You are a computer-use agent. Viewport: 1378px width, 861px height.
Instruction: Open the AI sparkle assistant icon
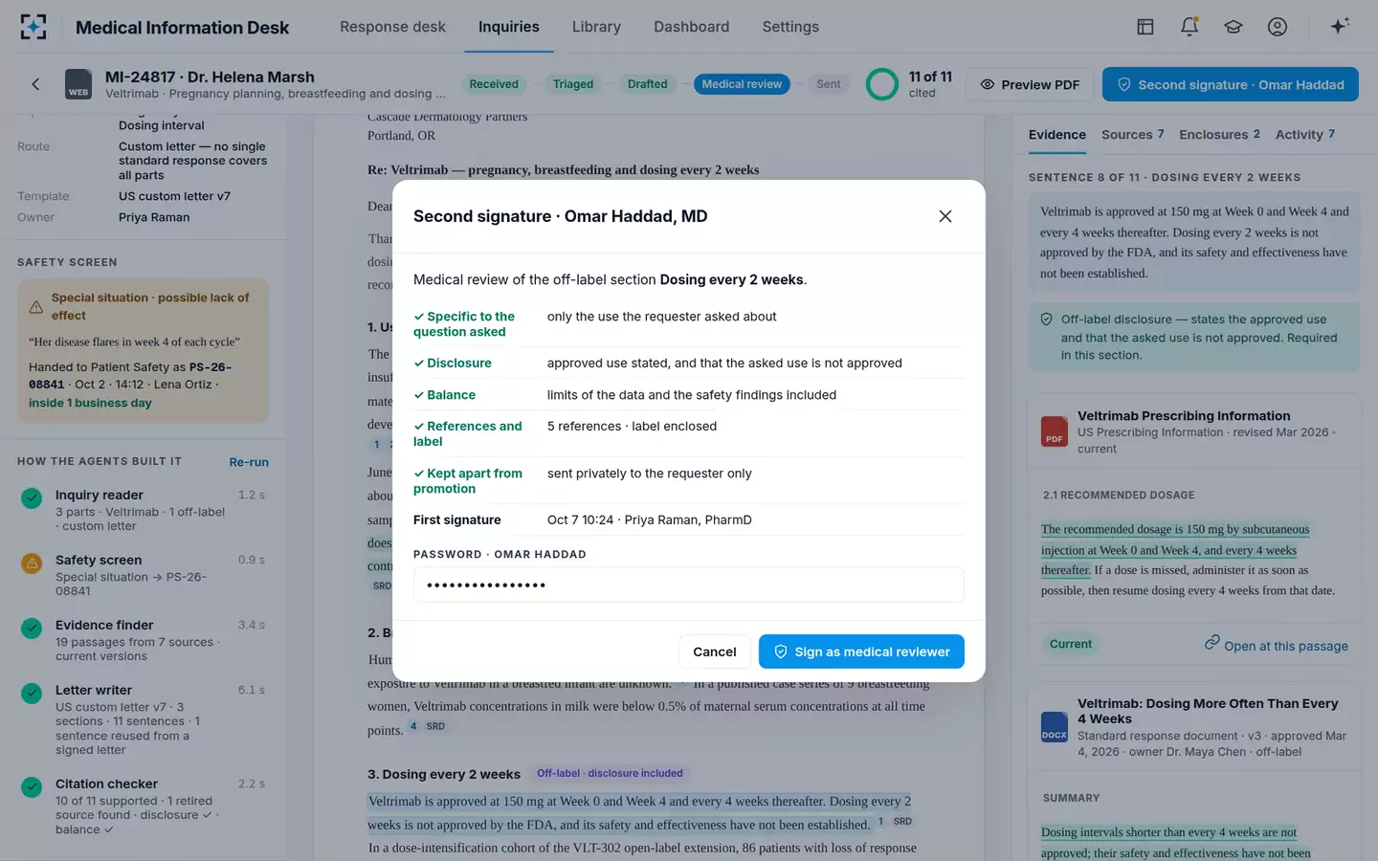(1340, 27)
